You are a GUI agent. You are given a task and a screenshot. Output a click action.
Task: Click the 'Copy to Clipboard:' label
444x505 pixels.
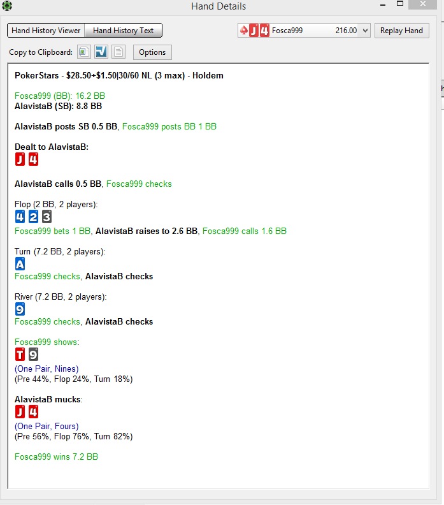pos(41,52)
